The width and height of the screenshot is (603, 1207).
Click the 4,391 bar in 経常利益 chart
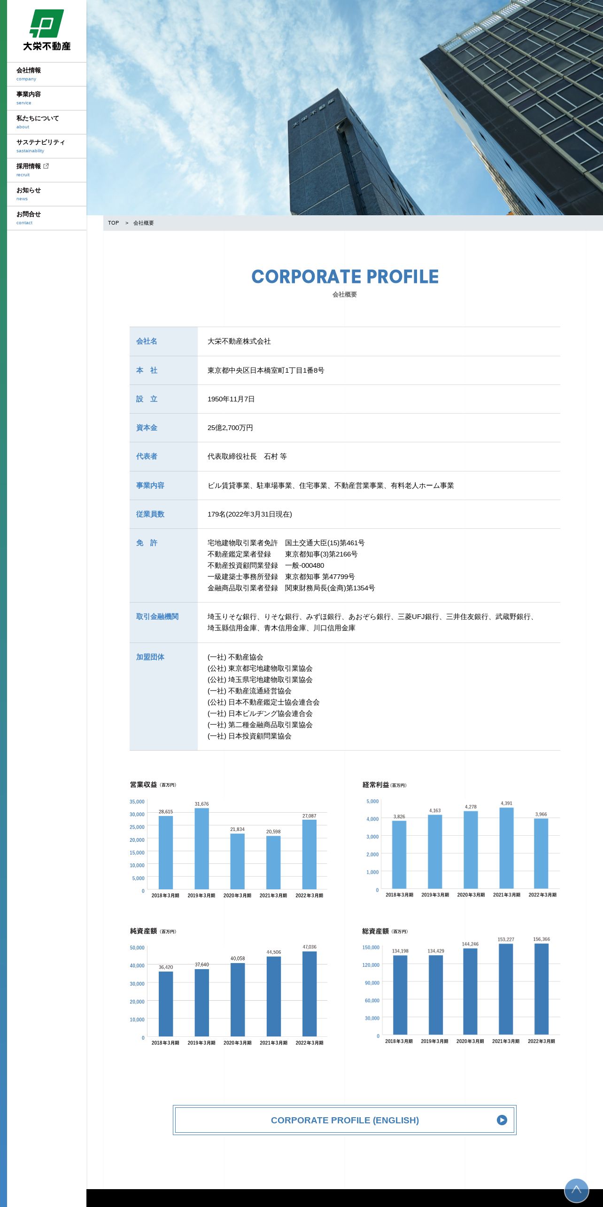[506, 848]
